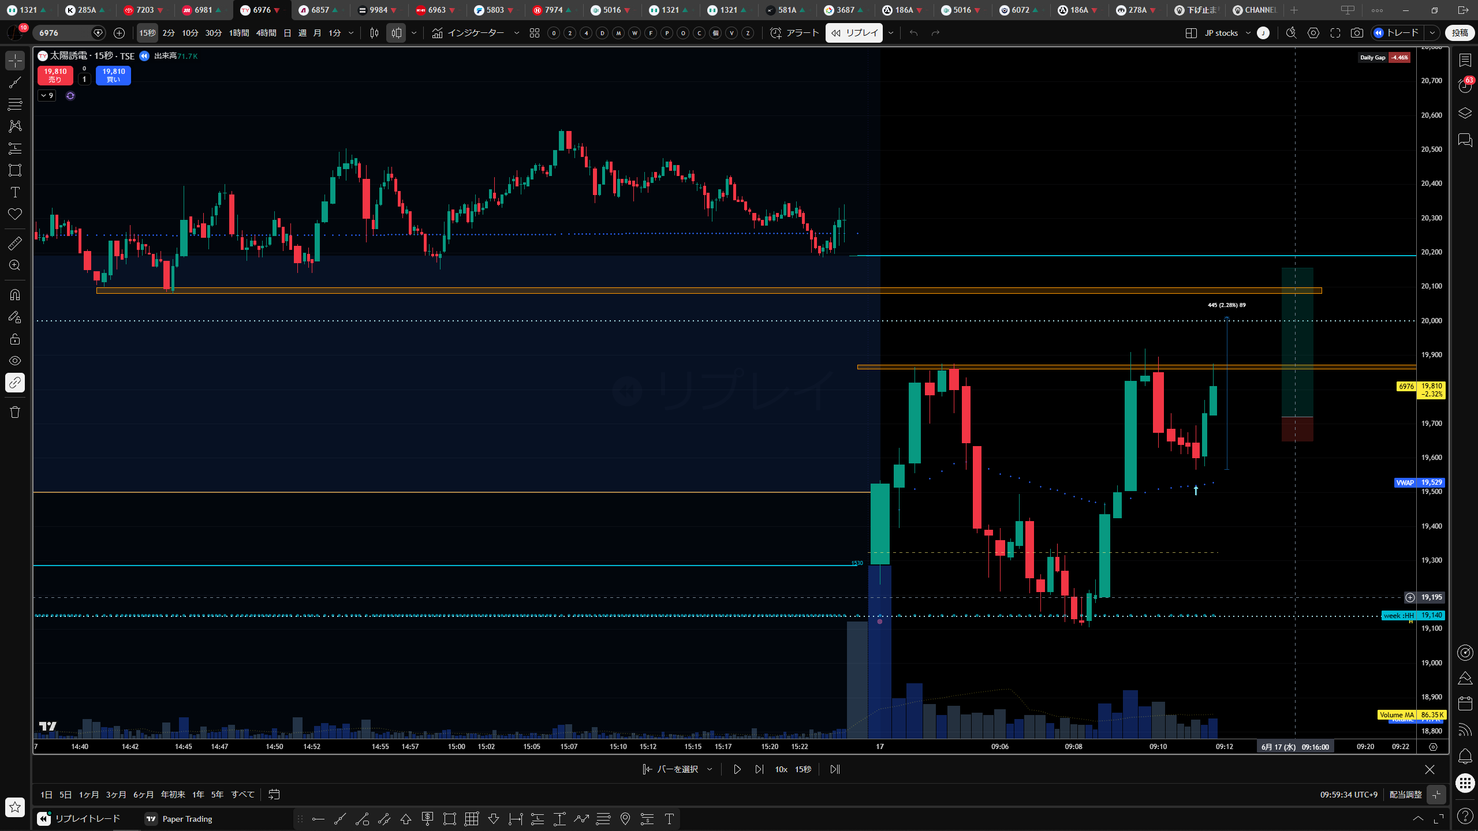The height and width of the screenshot is (831, 1478).
Task: Open the time interval dropdown chevron
Action: pos(351,33)
